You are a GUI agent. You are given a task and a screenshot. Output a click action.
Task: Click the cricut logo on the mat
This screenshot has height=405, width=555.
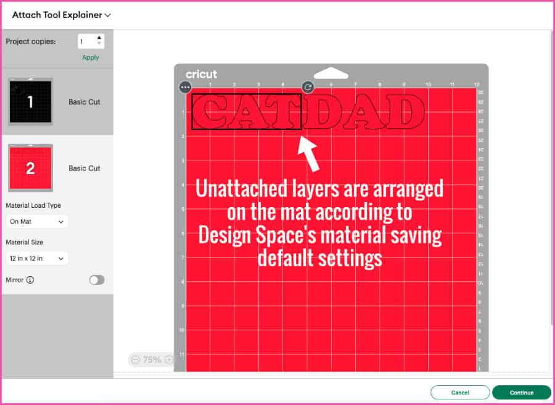(202, 74)
